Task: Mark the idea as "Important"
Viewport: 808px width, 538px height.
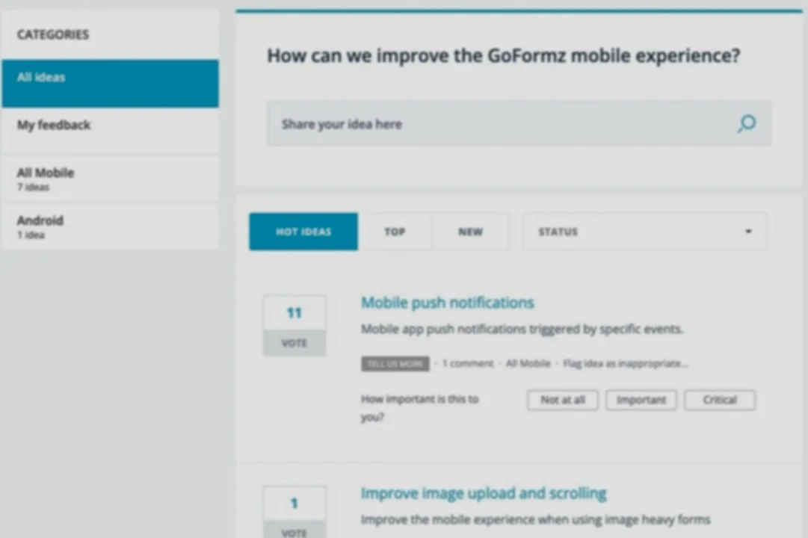Action: pos(641,400)
